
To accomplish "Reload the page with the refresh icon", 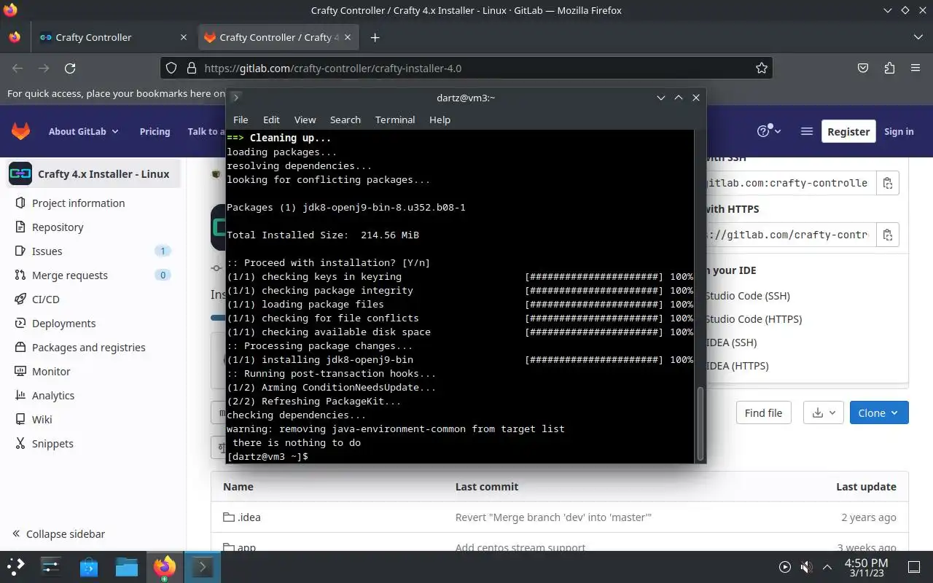I will pos(70,68).
